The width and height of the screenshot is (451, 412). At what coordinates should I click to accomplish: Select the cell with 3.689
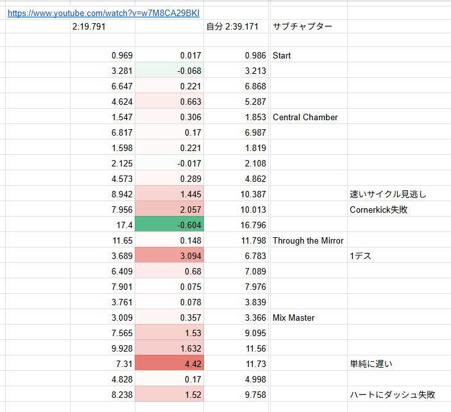click(103, 256)
